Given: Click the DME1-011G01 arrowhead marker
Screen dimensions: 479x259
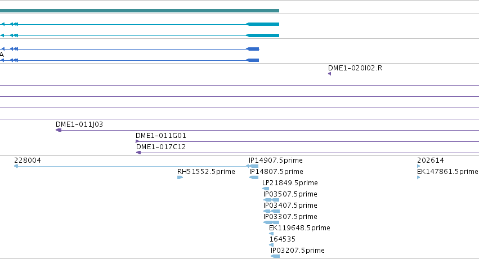Looking at the screenshot, I should click(x=137, y=141).
